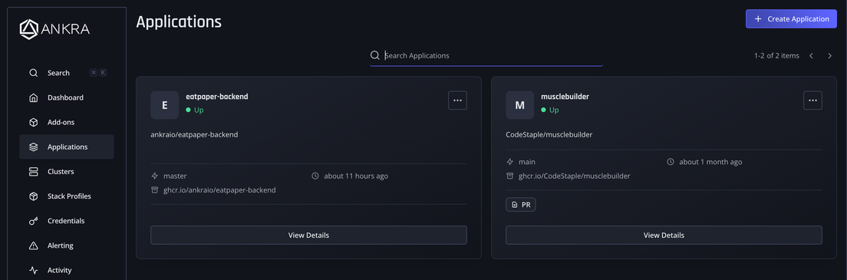The height and width of the screenshot is (280, 847).
Task: Click the Stack Profiles box icon
Action: tap(34, 196)
